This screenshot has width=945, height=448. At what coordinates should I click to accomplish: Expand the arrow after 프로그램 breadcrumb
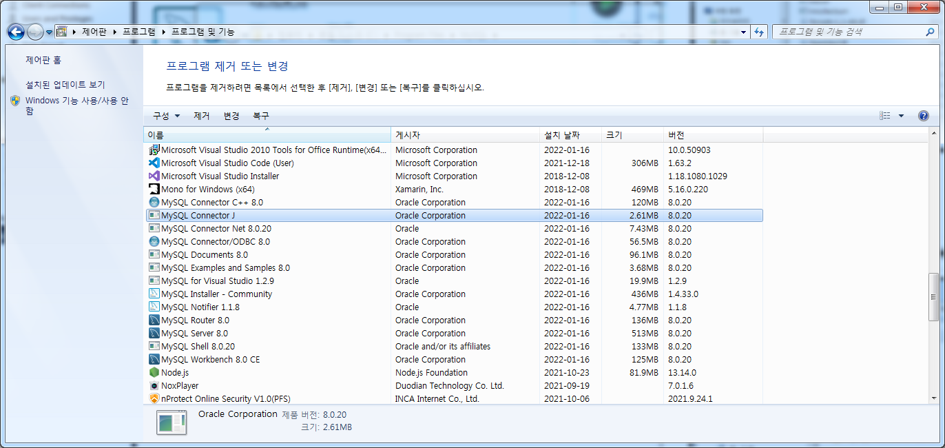click(163, 32)
